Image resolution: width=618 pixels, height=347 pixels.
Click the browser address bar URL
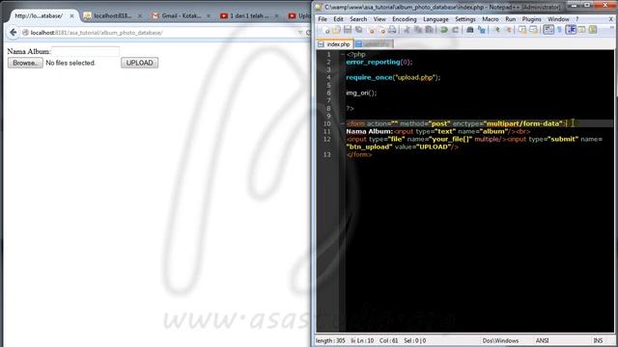tap(97, 33)
